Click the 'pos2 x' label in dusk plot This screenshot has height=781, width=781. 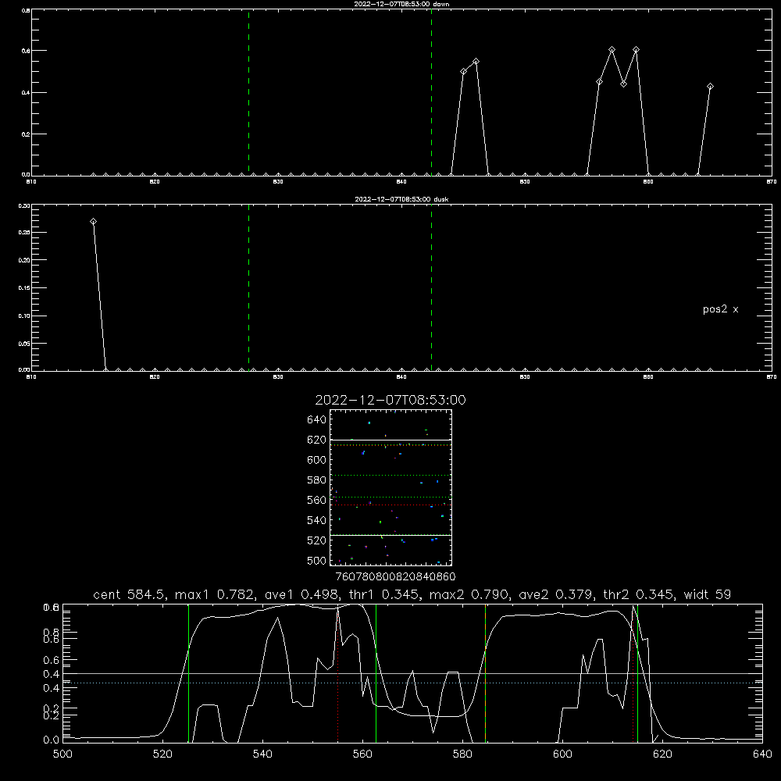coord(720,309)
